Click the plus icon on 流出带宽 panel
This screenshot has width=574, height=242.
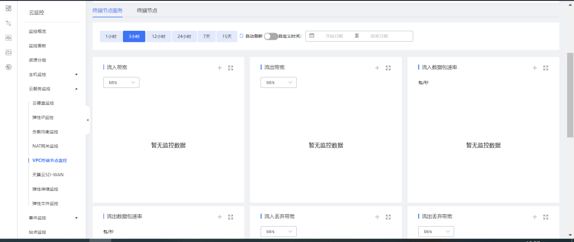tap(377, 68)
